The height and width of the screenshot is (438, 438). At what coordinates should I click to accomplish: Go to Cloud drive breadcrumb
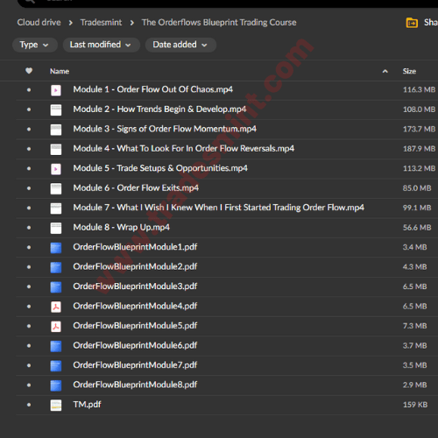pos(39,23)
